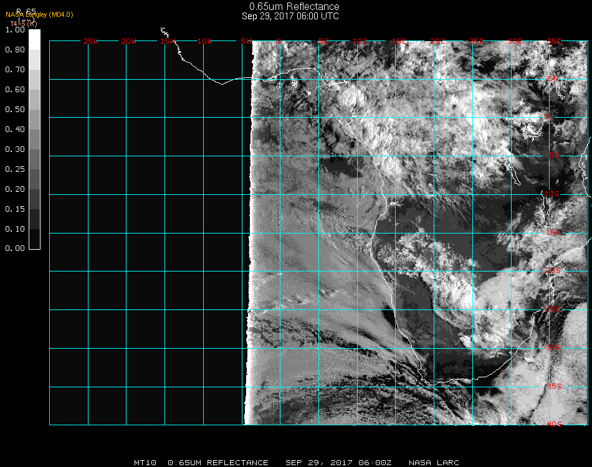The image size is (592, 467).
Task: Select the 10S latitude label
Action: [x=552, y=194]
